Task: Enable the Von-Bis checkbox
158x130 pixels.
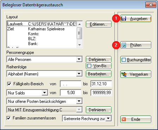Action: (x=89, y=66)
